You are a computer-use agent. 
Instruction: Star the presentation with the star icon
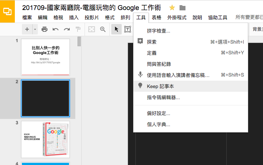(x=172, y=7)
